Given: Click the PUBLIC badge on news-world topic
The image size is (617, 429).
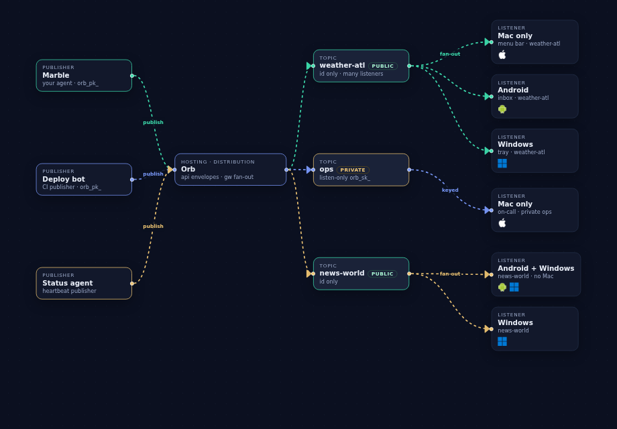Looking at the screenshot, I should point(382,273).
